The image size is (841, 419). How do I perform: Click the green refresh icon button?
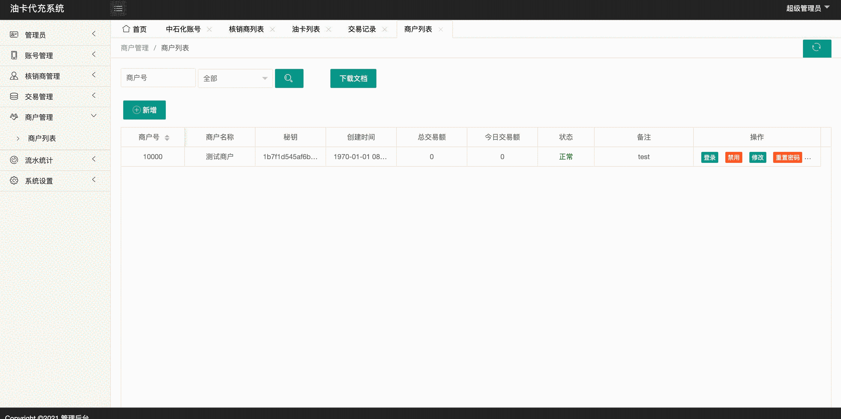(x=816, y=48)
